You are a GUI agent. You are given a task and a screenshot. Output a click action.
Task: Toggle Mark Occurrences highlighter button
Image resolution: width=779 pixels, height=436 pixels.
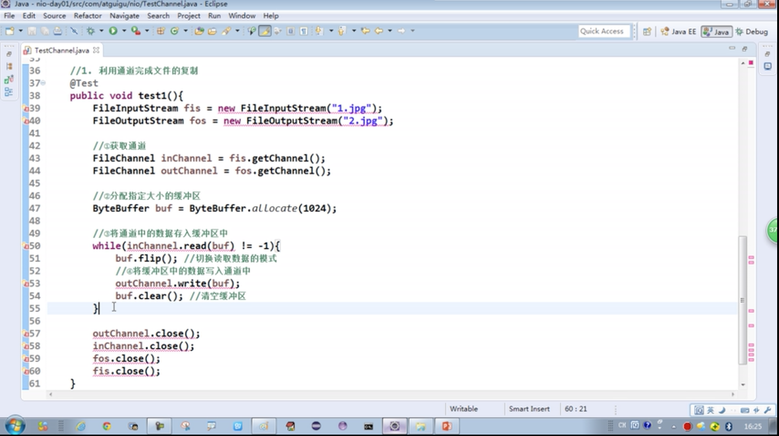[x=265, y=31]
